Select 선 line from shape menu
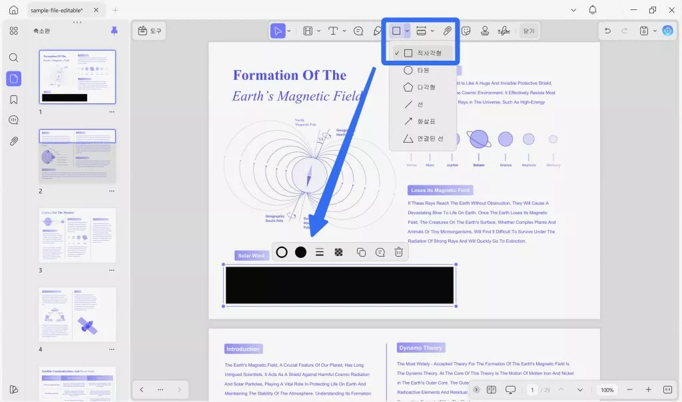The image size is (682, 402). 423,105
